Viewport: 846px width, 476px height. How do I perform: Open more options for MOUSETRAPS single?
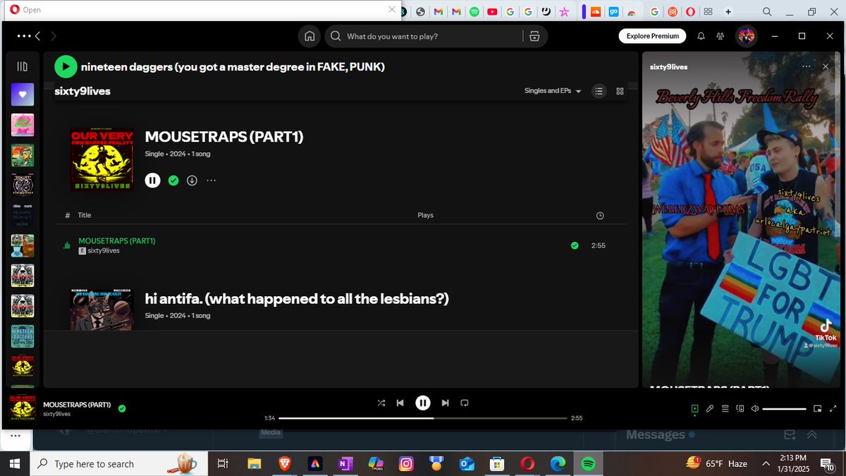(211, 181)
